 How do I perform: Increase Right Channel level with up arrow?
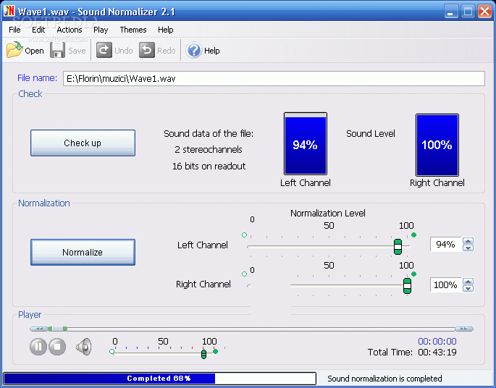coord(468,282)
